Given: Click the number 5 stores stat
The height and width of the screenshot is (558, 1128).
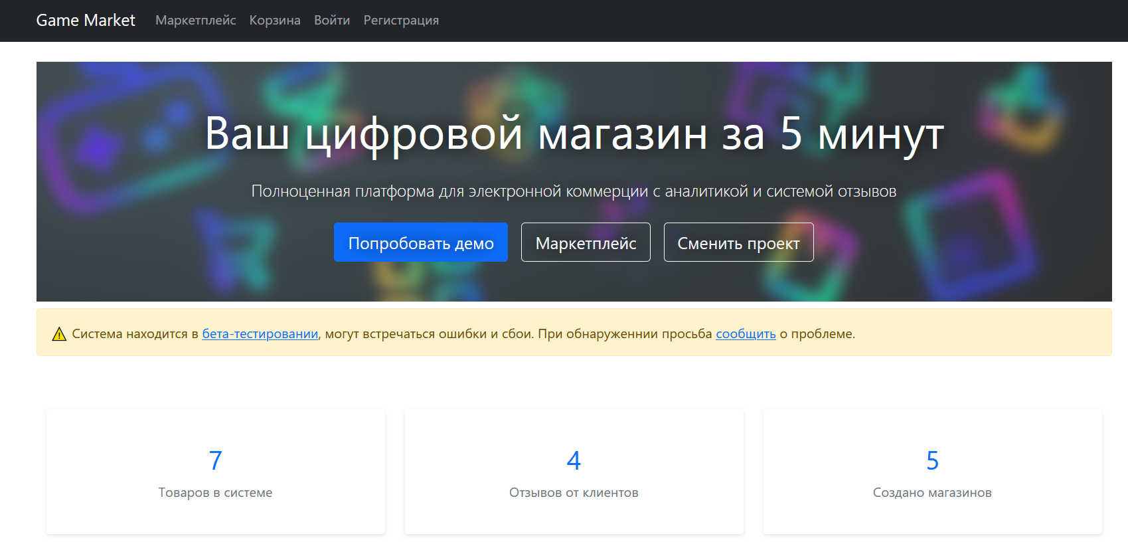Looking at the screenshot, I should tap(932, 460).
